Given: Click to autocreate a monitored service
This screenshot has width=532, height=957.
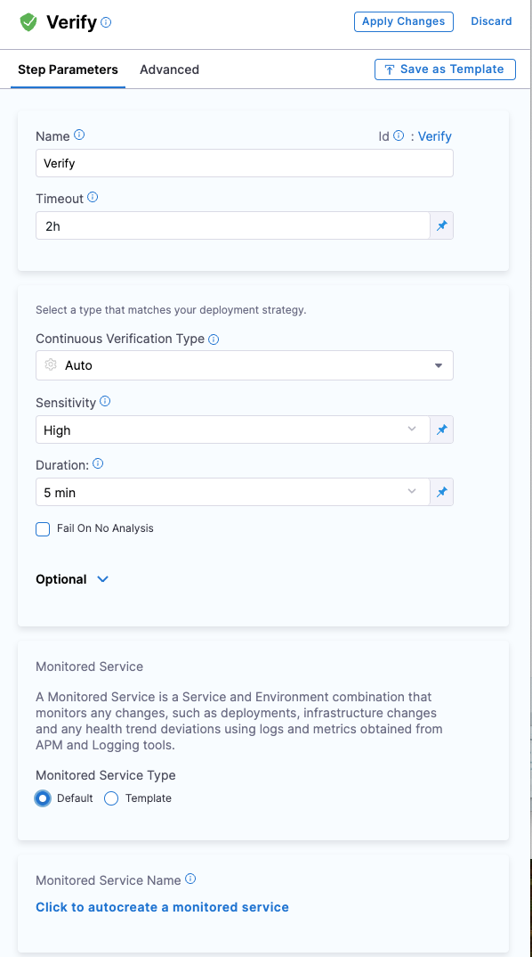Looking at the screenshot, I should (x=162, y=906).
